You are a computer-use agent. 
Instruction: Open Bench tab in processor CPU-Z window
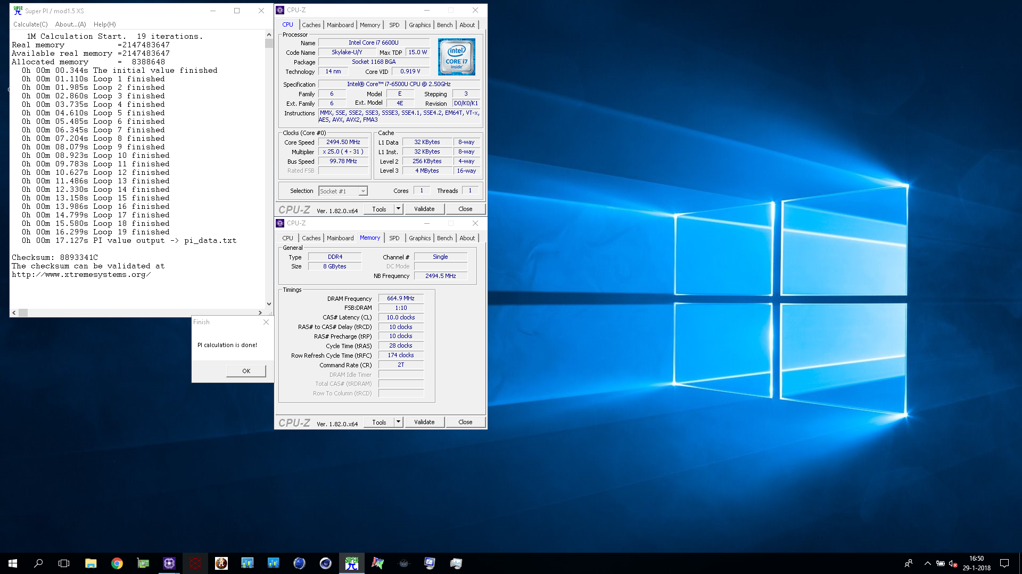[x=444, y=25]
